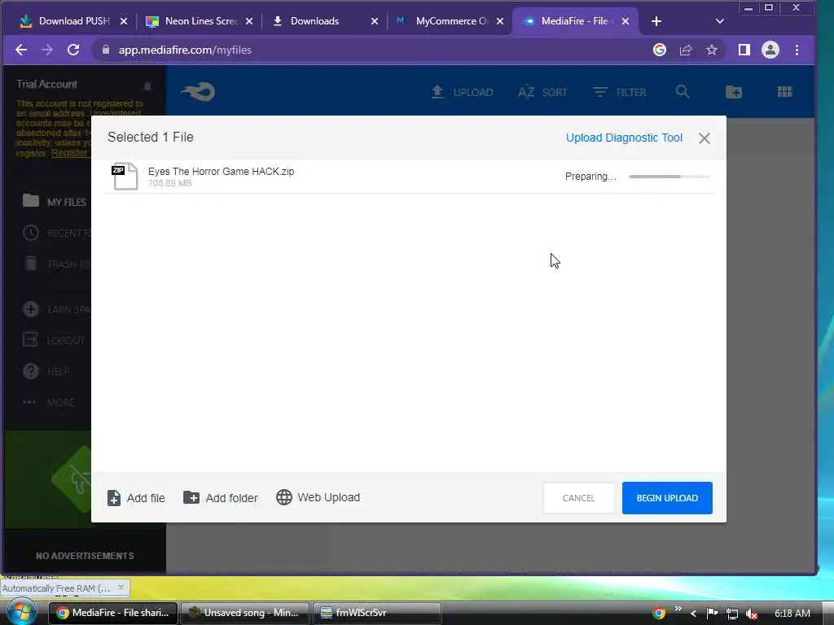The width and height of the screenshot is (834, 625).
Task: Click the Add file document icon
Action: pyautogui.click(x=114, y=498)
